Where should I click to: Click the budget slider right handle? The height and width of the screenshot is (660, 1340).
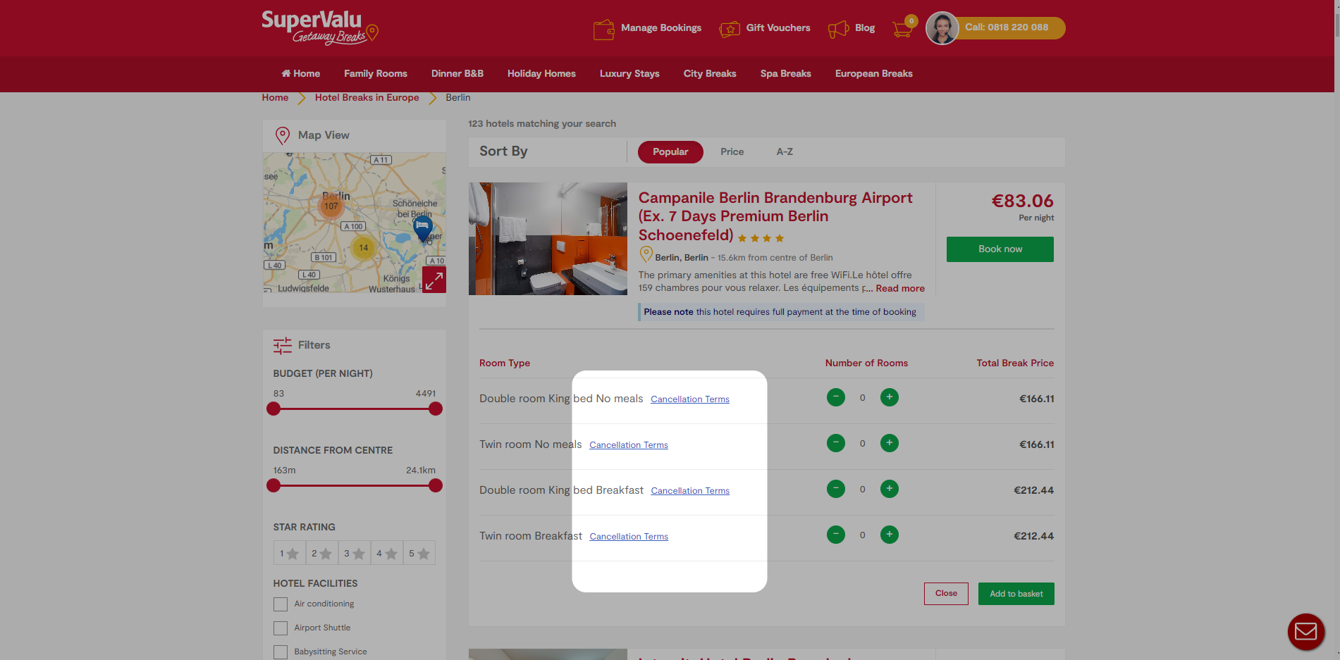pos(436,409)
